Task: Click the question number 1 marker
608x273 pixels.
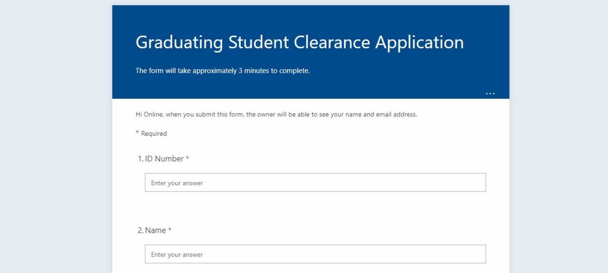Action: (x=140, y=159)
